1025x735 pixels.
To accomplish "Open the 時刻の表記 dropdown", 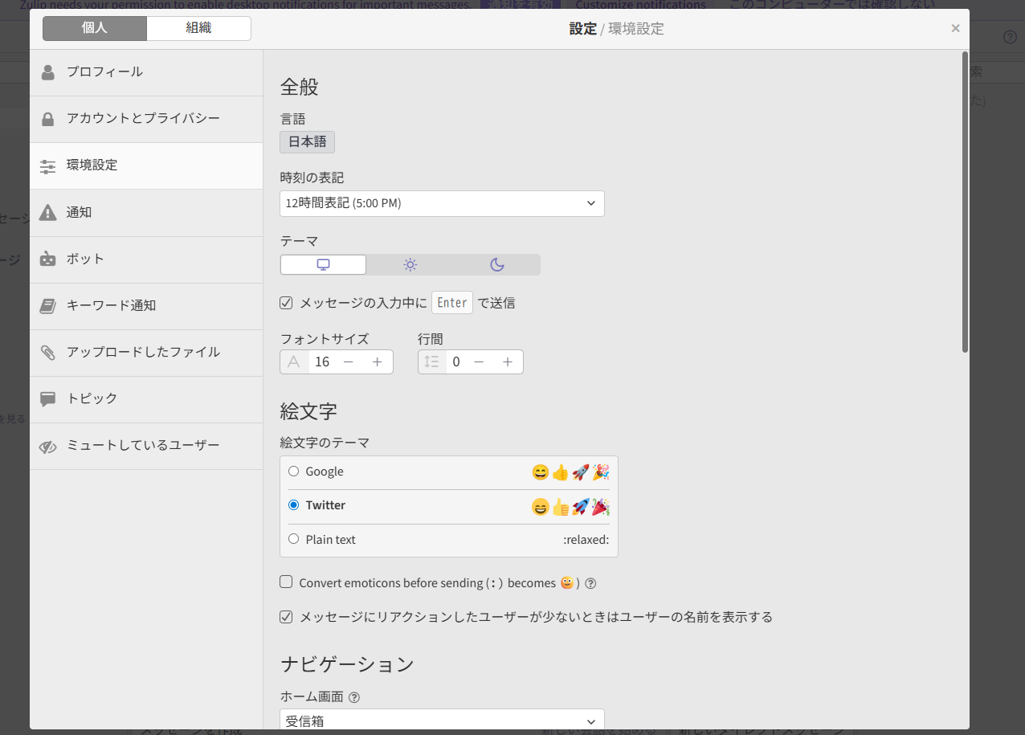I will (441, 203).
